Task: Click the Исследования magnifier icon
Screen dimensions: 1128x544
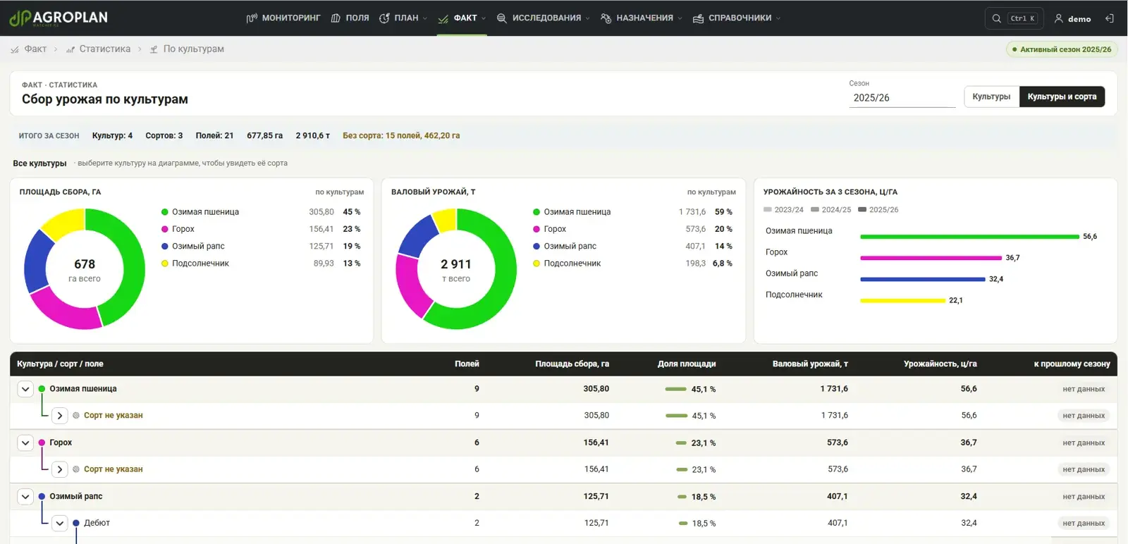Action: pyautogui.click(x=501, y=18)
